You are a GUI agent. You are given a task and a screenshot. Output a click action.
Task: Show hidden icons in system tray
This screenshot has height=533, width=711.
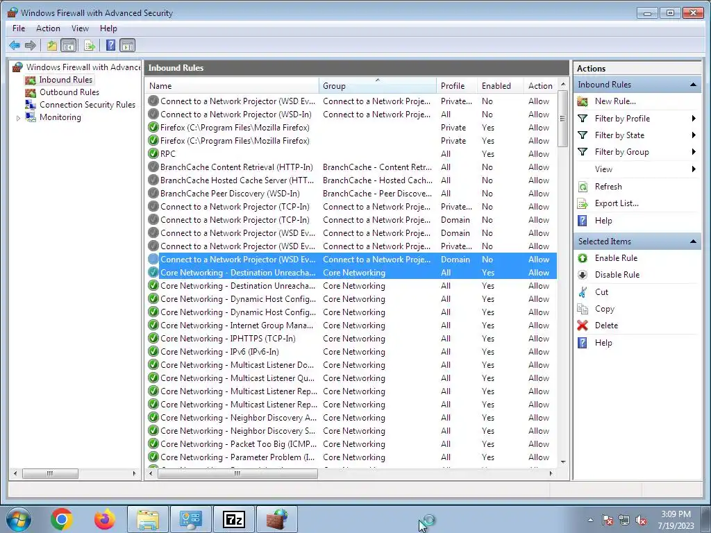[590, 521]
